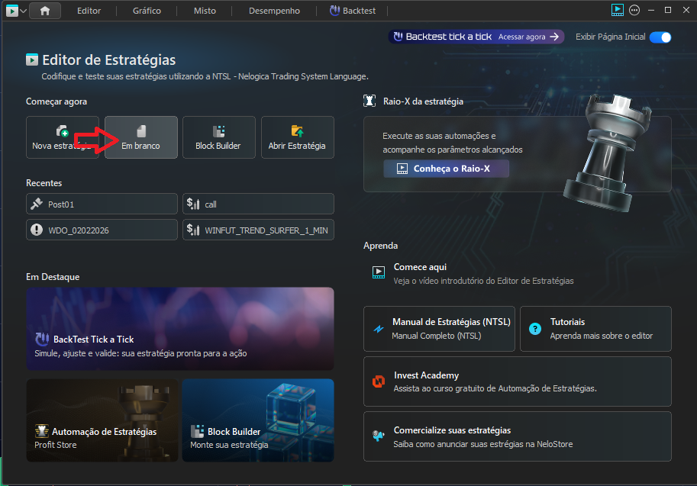Open the more options ellipsis icon
The height and width of the screenshot is (486, 697).
(x=634, y=10)
